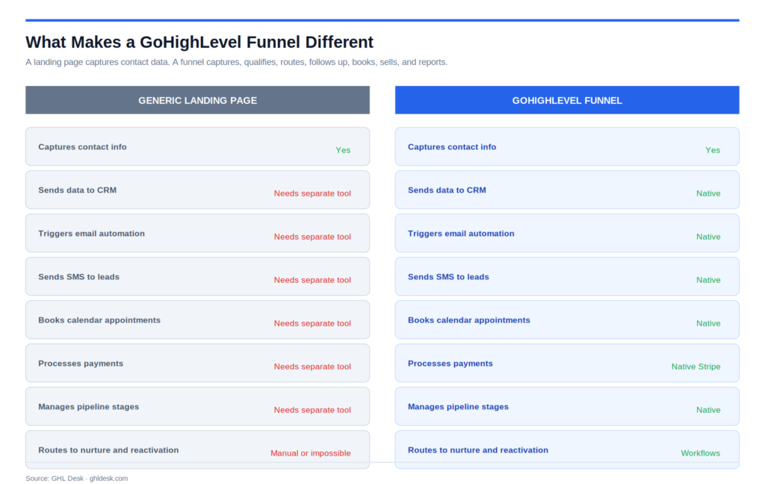Click 'Native' in funnel Sends data to CRM row
Viewport: 765px width, 484px height.
click(708, 193)
